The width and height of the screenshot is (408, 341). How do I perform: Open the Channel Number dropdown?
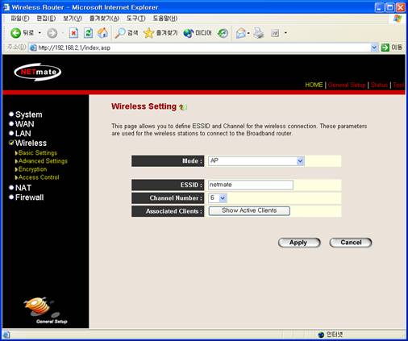coord(218,198)
